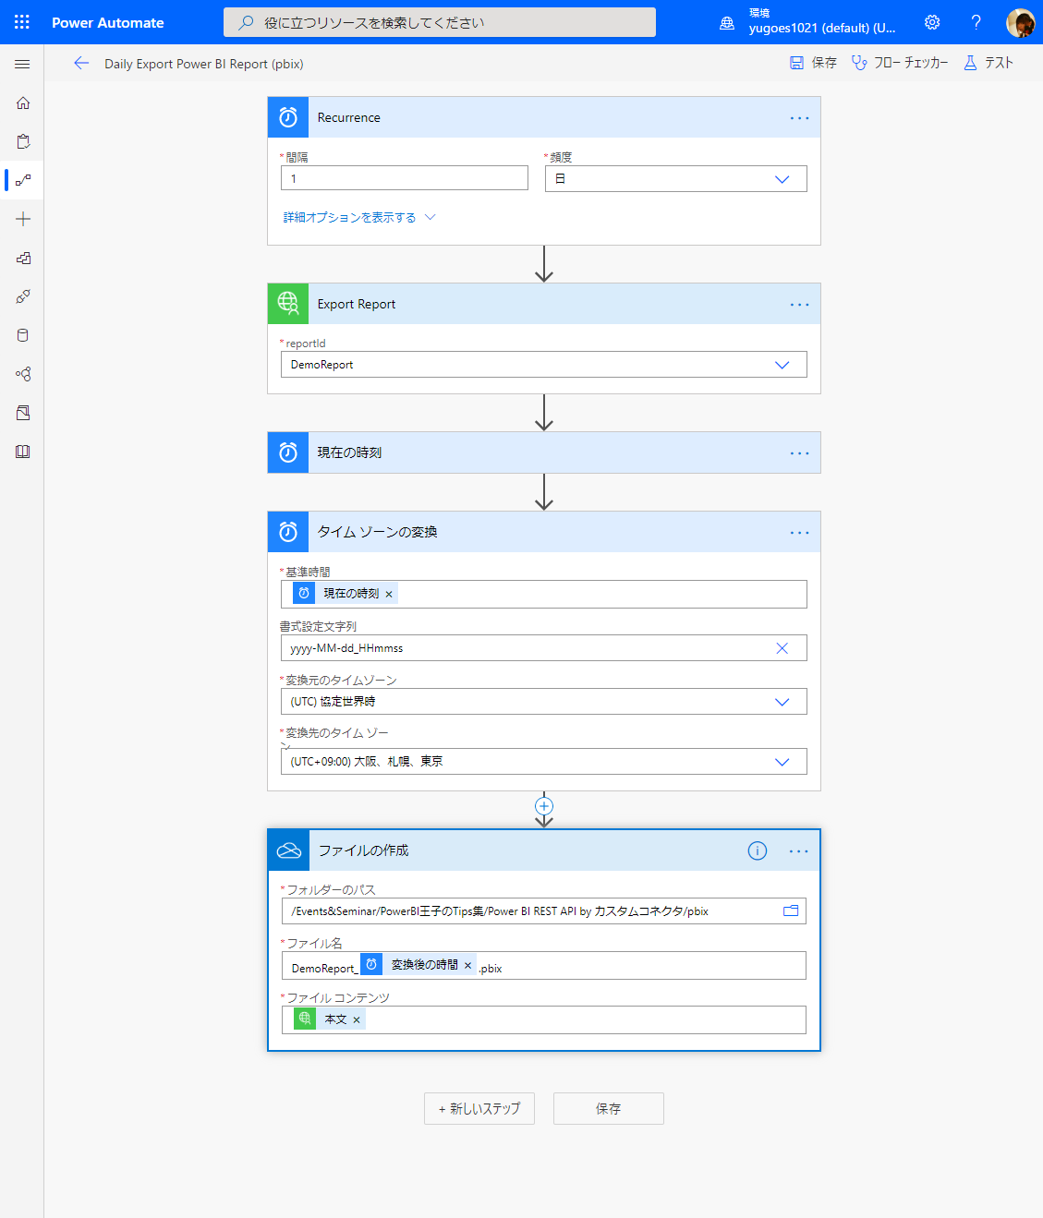Open settings gear in header
The height and width of the screenshot is (1218, 1043).
932,22
